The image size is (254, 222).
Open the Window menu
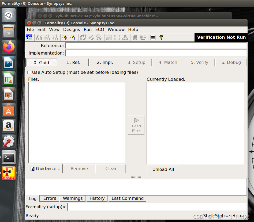click(116, 30)
